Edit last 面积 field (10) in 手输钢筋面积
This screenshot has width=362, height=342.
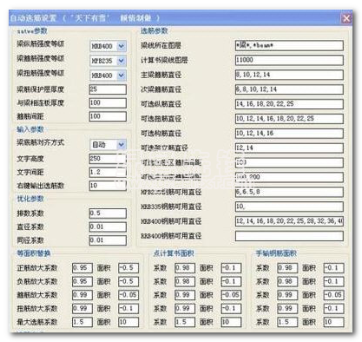tap(333, 322)
